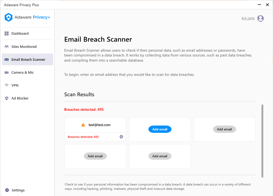The width and height of the screenshot is (273, 196).
Task: Go to the Dashboard page
Action: pos(20,34)
